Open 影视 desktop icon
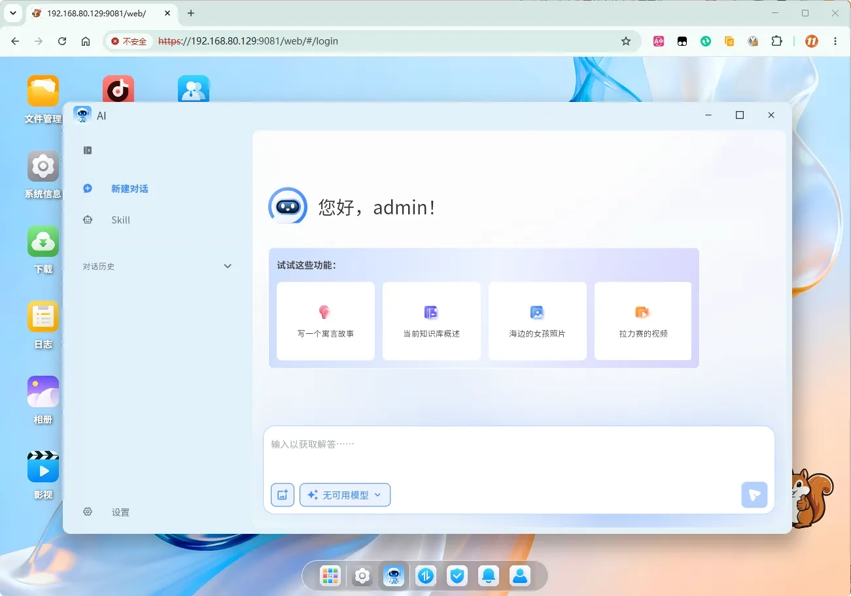Screen dimensions: 851x596 point(43,467)
